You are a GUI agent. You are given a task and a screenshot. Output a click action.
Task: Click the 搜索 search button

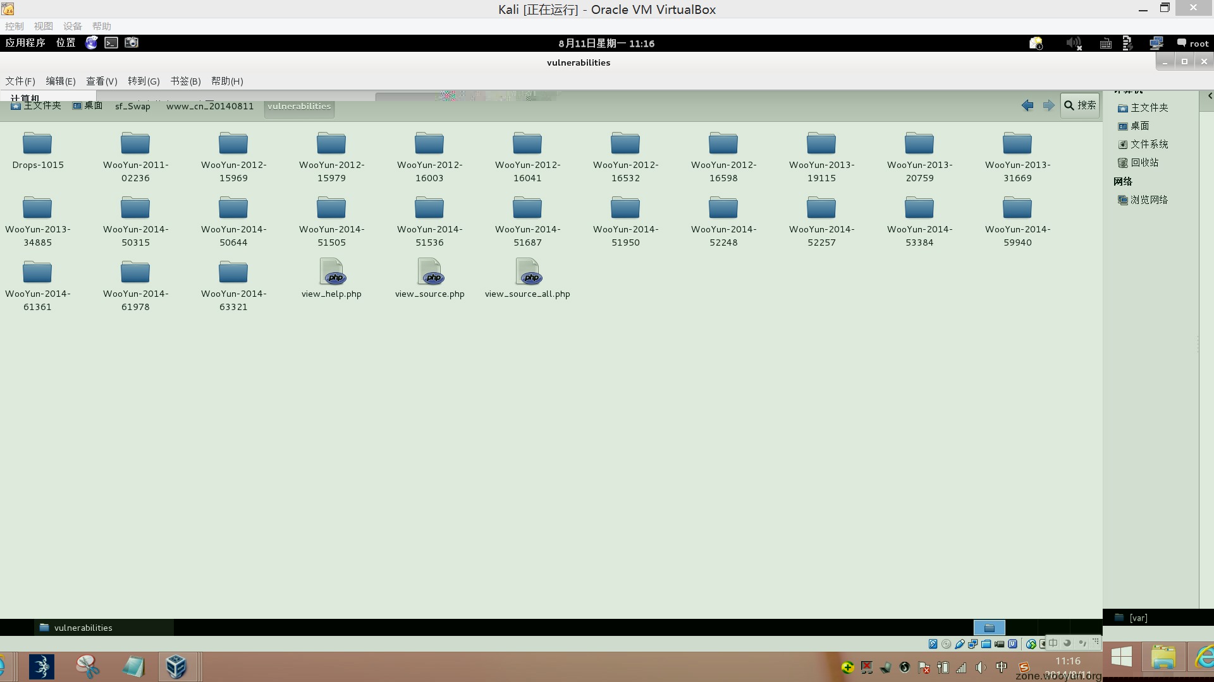click(x=1080, y=105)
